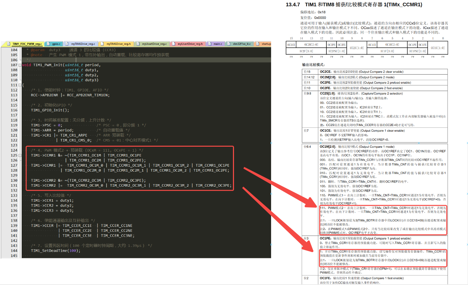Click the RCC->APB2ENR clock enable statement
This screenshot has height=285, width=468.
(70, 95)
